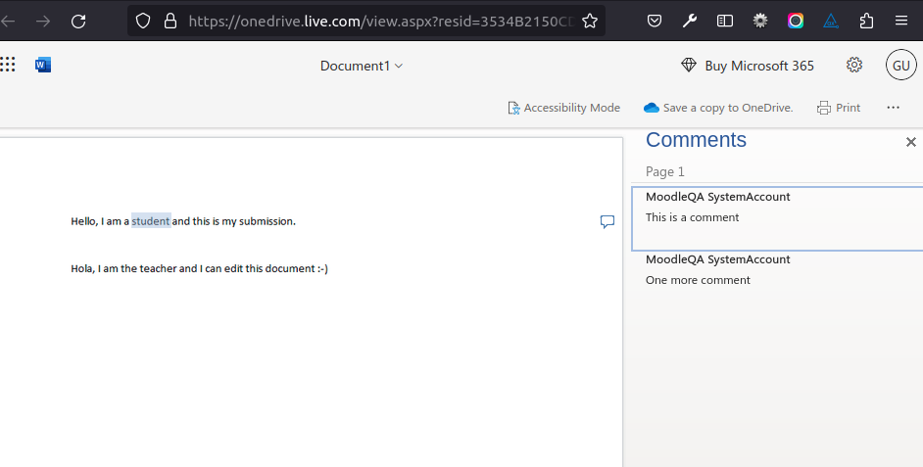Click the Save to Pocket icon
The width and height of the screenshot is (923, 467).
654,22
